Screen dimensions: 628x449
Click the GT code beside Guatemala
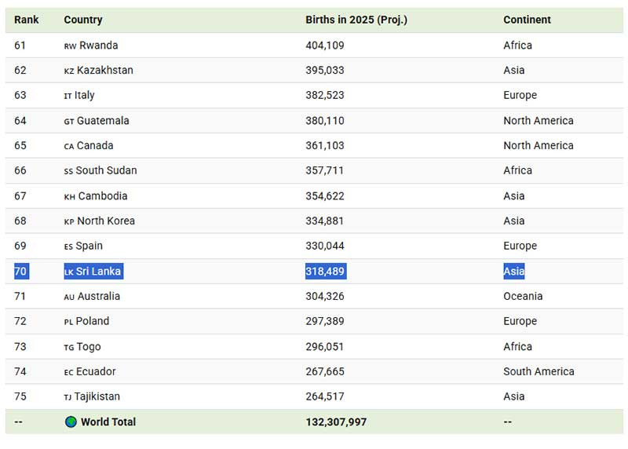[69, 121]
